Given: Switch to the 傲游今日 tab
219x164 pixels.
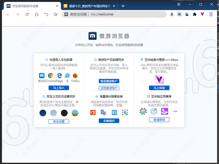Looking at the screenshot, I should pyautogui.click(x=89, y=6).
